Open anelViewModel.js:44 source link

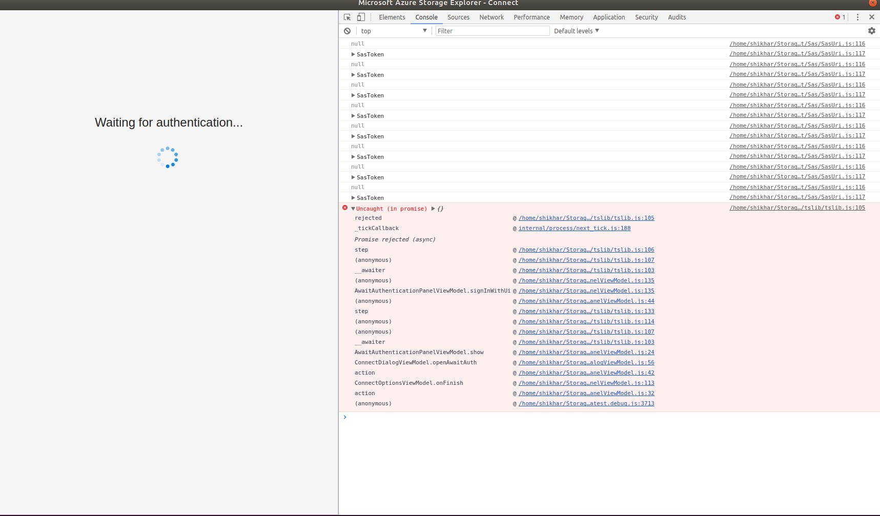click(586, 301)
